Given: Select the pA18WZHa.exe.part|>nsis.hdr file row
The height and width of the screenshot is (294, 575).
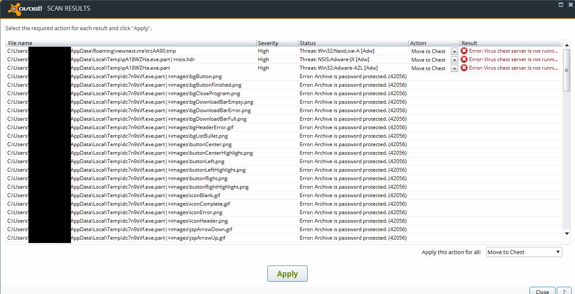Looking at the screenshot, I should coord(284,59).
